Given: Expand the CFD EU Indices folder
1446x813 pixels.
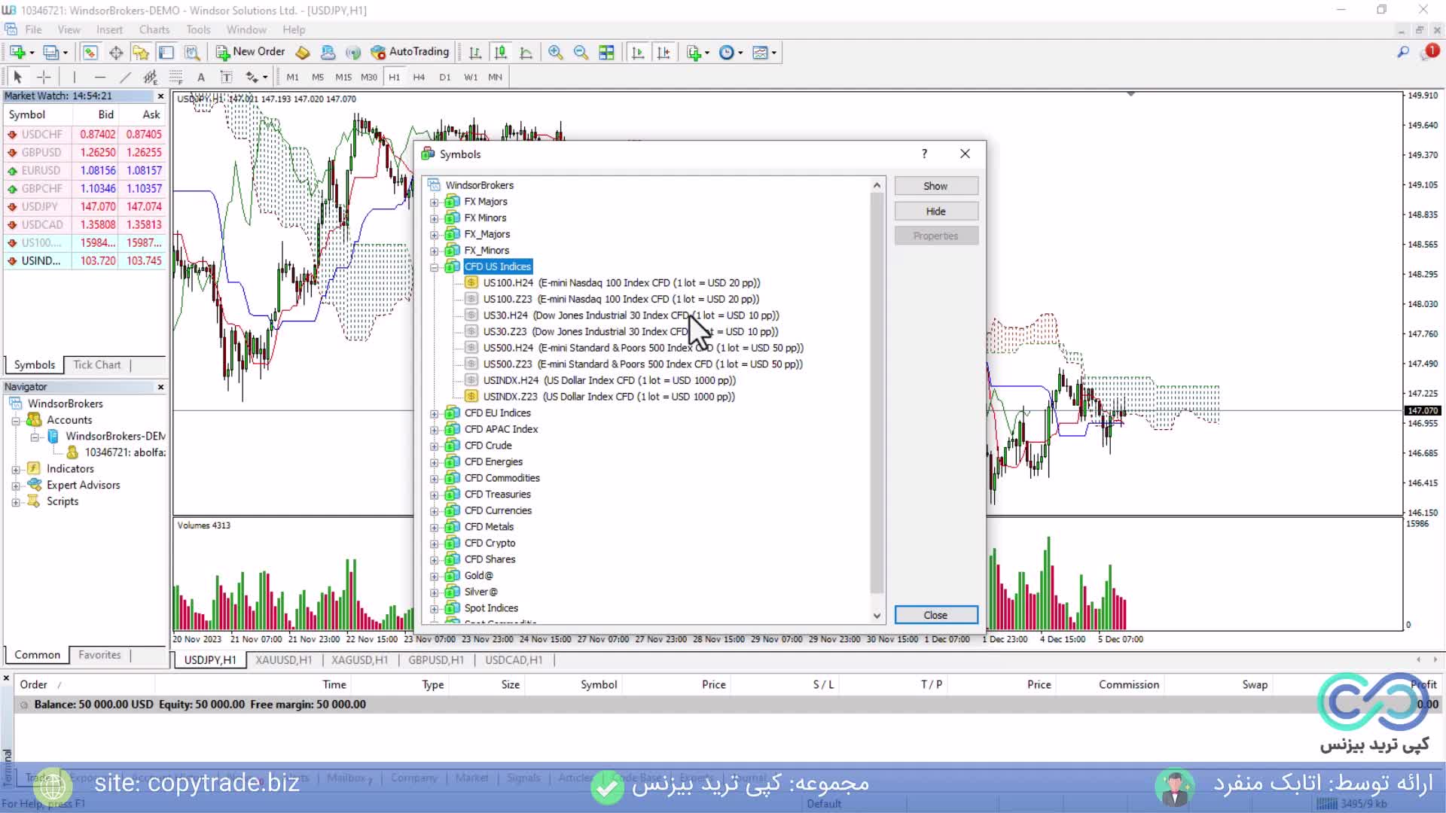Looking at the screenshot, I should click(x=434, y=413).
